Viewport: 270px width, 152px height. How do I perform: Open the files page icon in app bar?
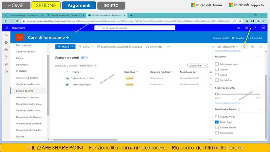click(6, 57)
